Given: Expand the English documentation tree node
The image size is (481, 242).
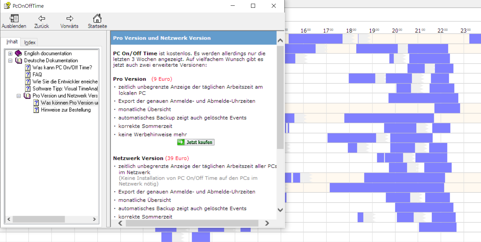Looking at the screenshot, I should tap(10, 53).
